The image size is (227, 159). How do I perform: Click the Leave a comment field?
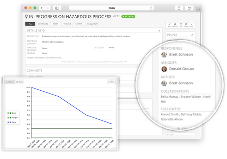81,76
